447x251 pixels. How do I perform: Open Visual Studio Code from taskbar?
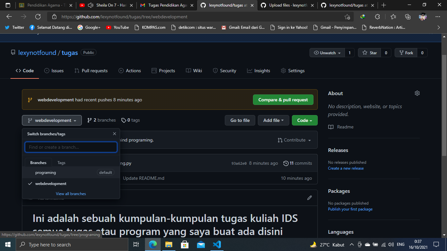tap(217, 244)
